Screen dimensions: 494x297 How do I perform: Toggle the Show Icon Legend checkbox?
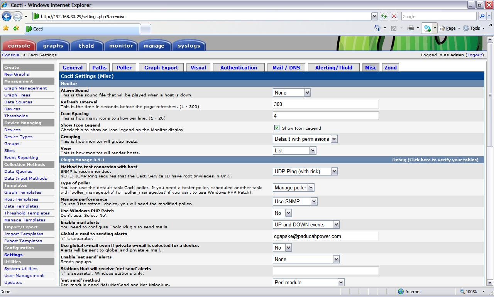(277, 127)
